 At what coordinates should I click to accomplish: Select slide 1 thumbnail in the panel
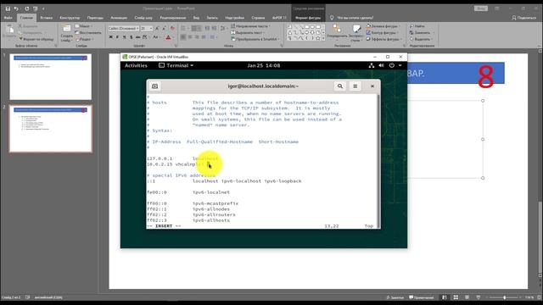pyautogui.click(x=51, y=76)
